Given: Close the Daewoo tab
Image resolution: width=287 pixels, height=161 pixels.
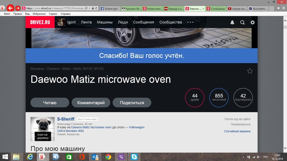Looking at the screenshot, I should click(203, 9).
